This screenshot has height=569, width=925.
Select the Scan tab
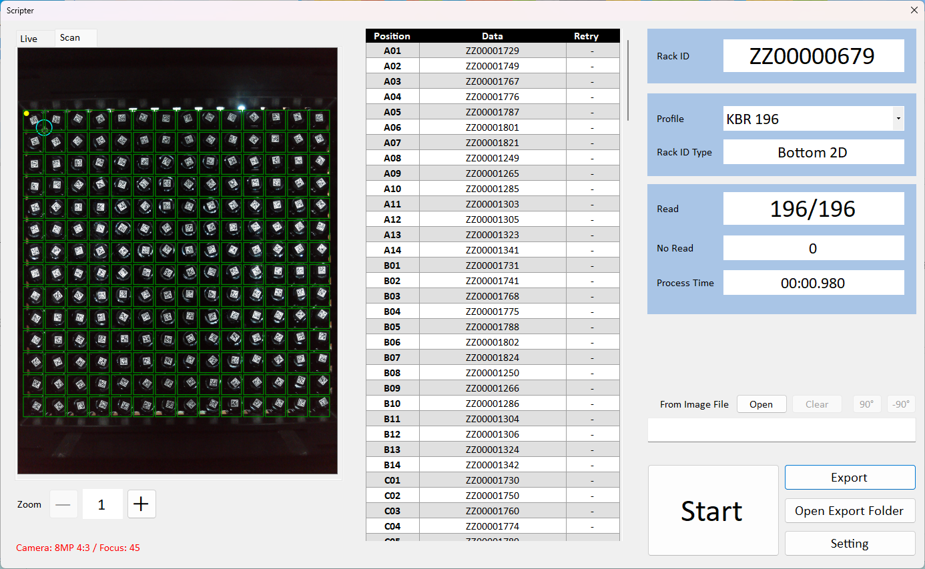[70, 38]
